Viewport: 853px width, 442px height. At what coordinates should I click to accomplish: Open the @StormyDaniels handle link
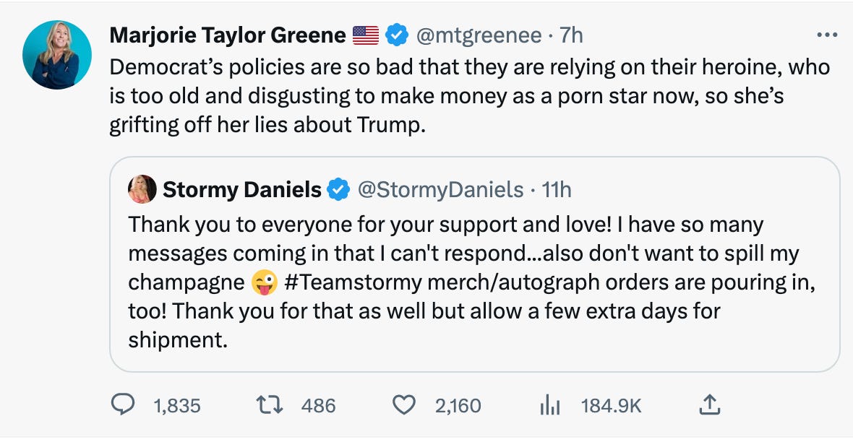pos(441,190)
